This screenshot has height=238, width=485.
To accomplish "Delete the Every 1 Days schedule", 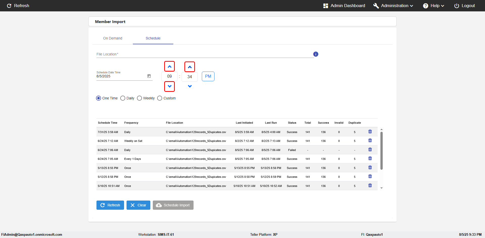I will click(370, 159).
